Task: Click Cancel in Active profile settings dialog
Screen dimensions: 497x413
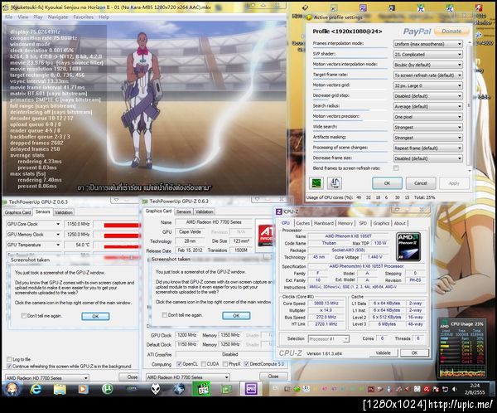Action: click(421, 183)
